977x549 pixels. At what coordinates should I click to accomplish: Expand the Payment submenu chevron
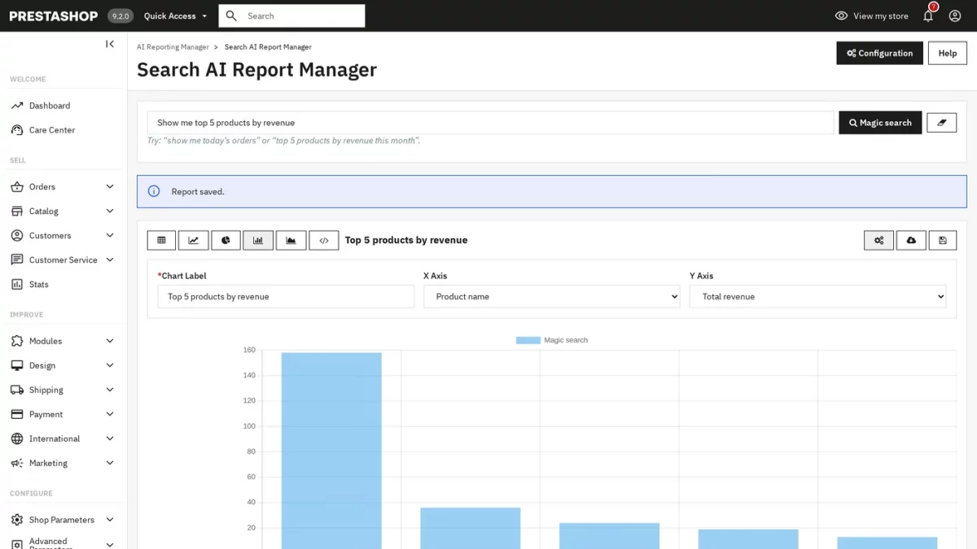click(x=110, y=415)
